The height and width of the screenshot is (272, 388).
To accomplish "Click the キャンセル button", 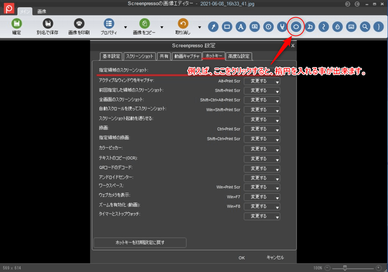I will 275,258.
